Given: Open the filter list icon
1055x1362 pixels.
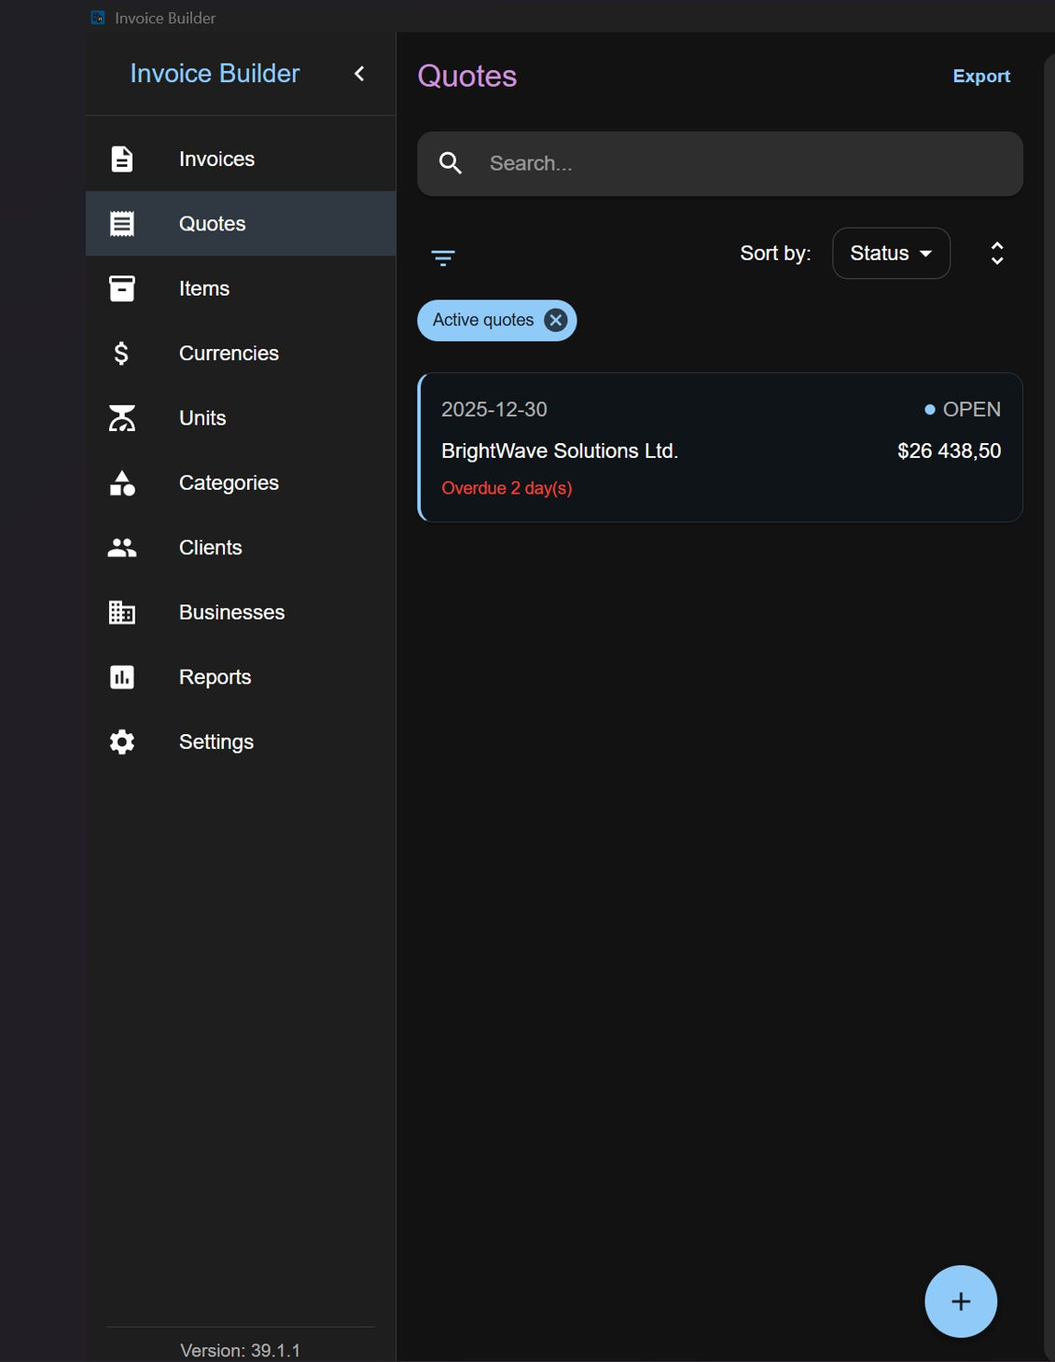Looking at the screenshot, I should [x=443, y=257].
